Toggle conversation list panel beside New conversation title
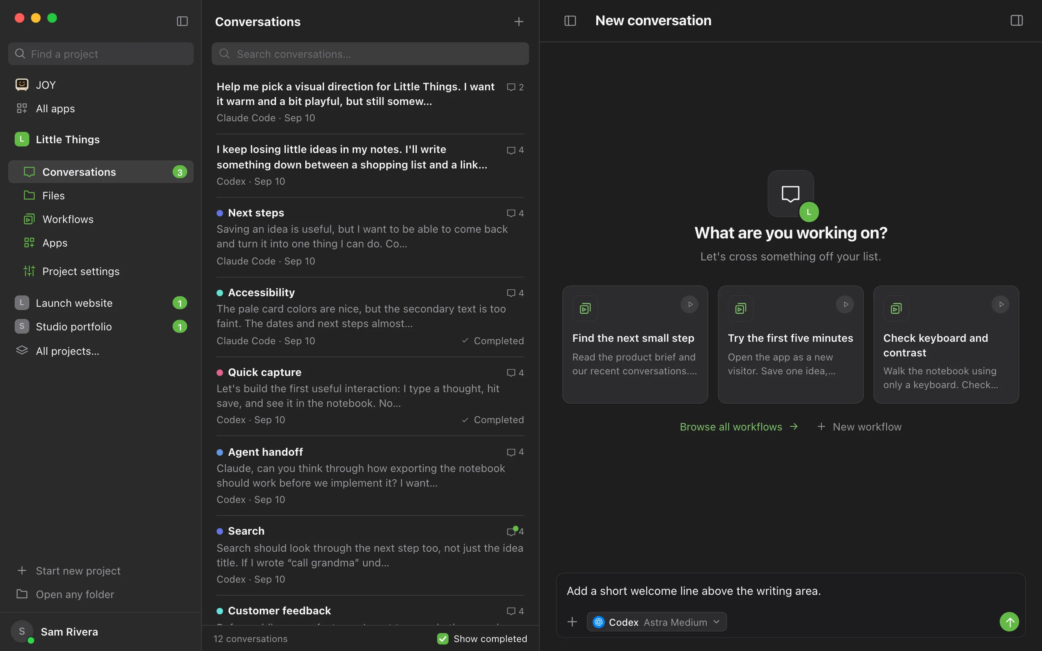Viewport: 1042px width, 651px height. (x=570, y=21)
